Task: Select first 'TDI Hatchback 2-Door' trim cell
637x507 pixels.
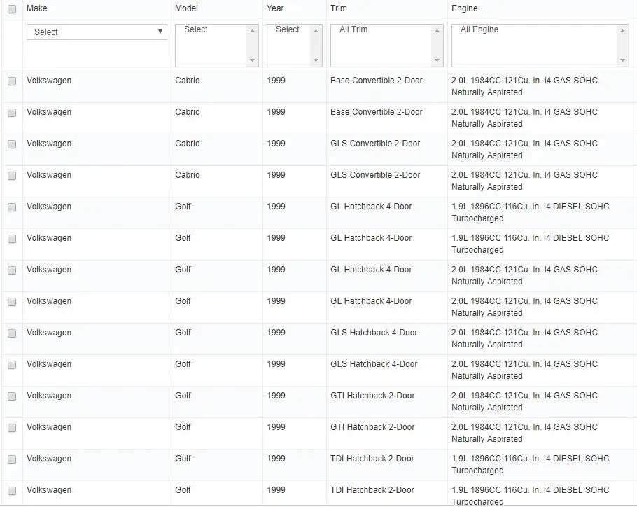Action: pos(372,458)
